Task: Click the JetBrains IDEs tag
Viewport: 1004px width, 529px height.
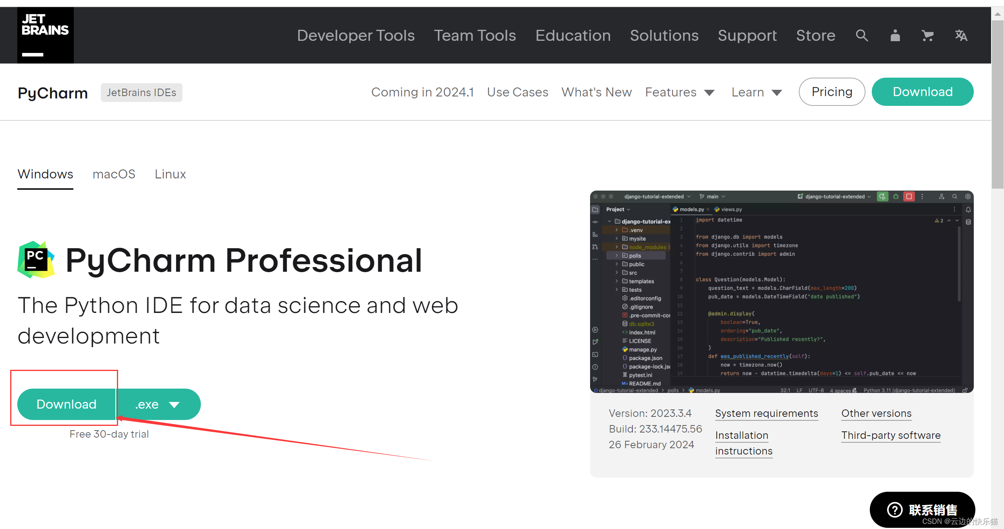Action: (x=141, y=93)
